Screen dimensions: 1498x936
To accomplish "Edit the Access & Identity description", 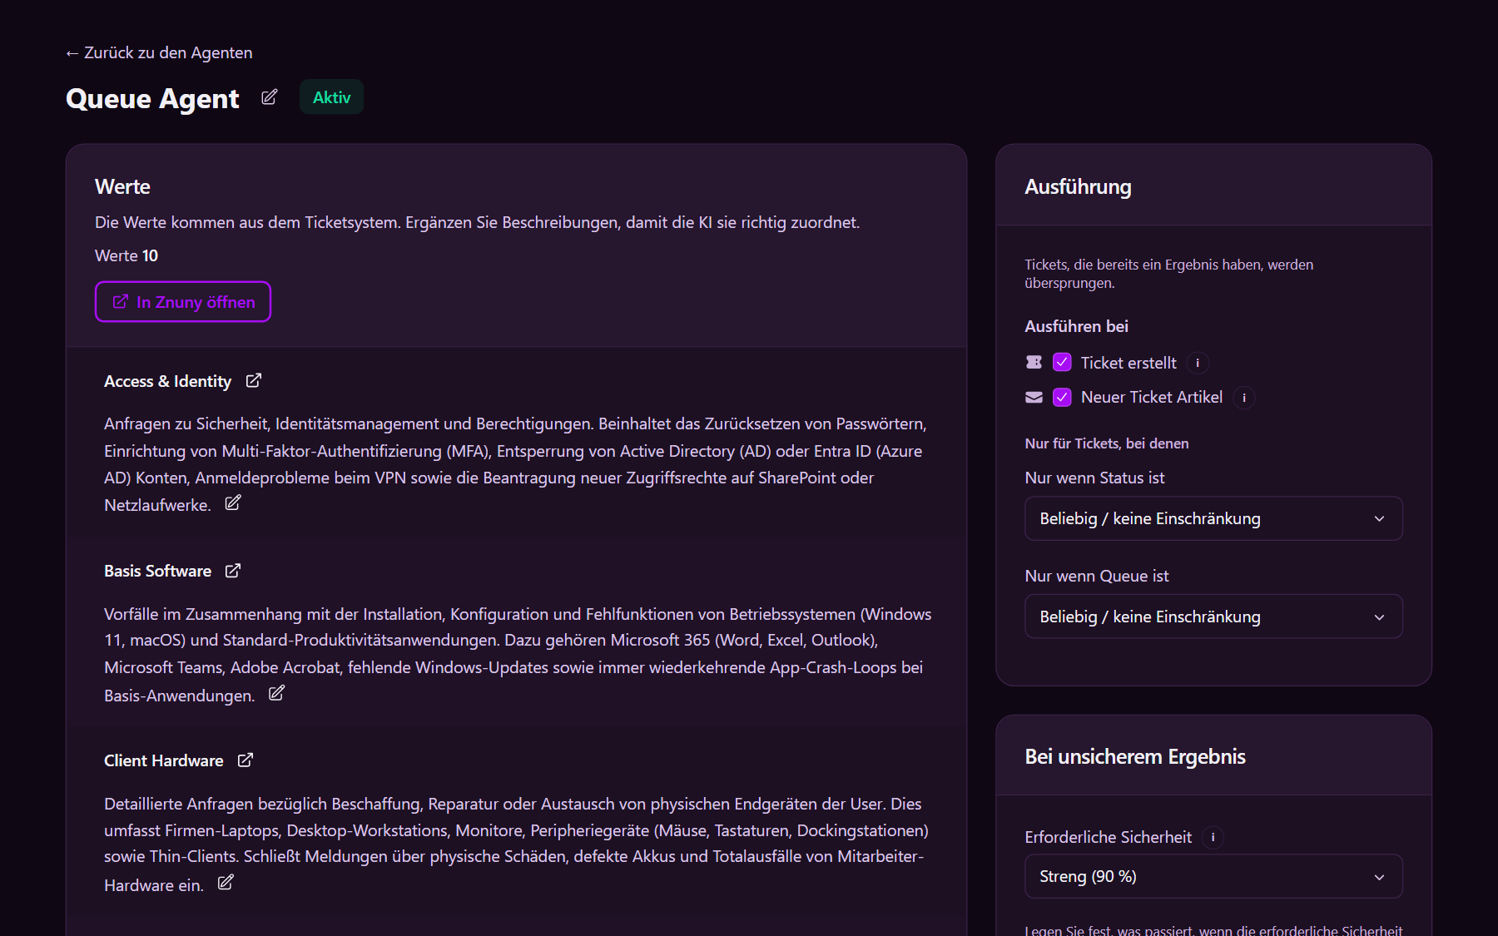I will [x=233, y=503].
